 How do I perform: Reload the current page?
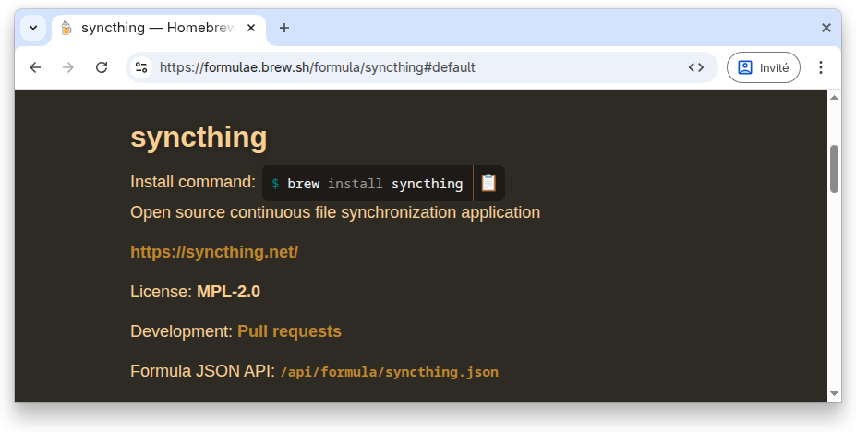pyautogui.click(x=102, y=67)
